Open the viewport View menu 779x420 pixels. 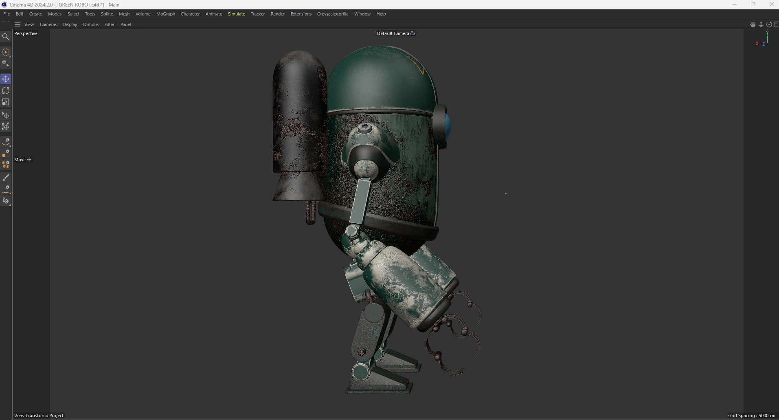[29, 24]
